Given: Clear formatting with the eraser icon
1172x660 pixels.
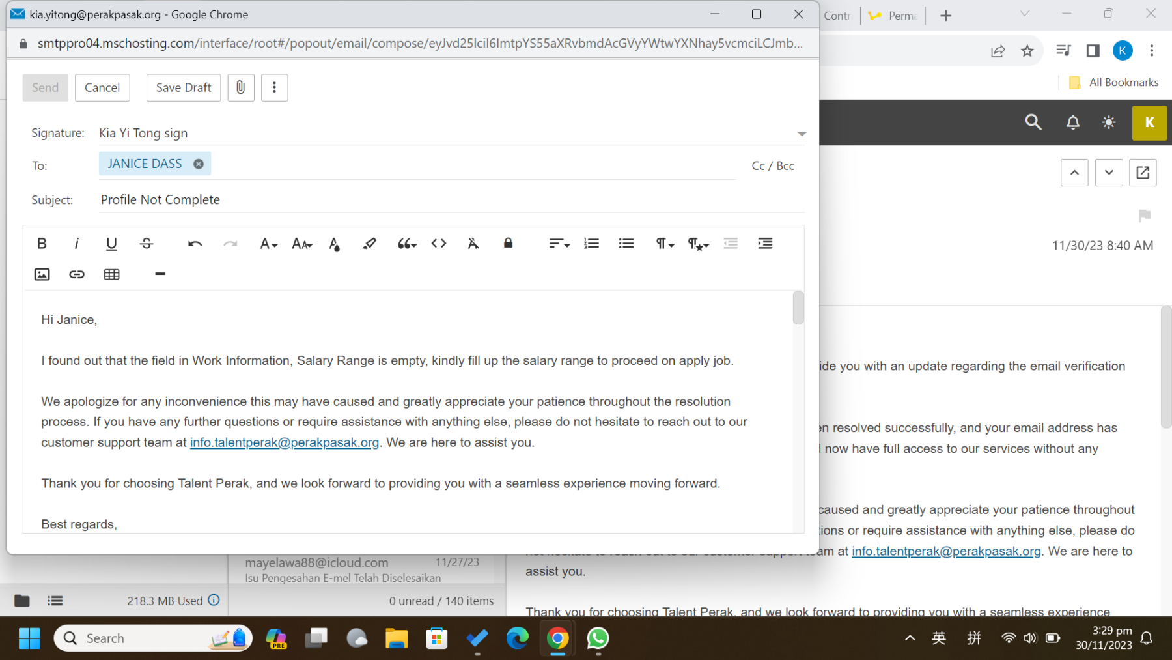Looking at the screenshot, I should pyautogui.click(x=473, y=244).
